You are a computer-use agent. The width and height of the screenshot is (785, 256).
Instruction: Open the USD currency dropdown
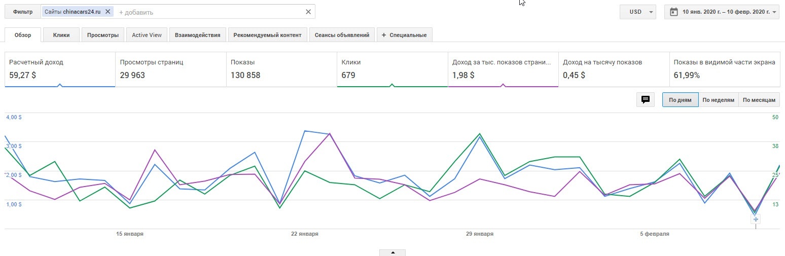click(638, 12)
